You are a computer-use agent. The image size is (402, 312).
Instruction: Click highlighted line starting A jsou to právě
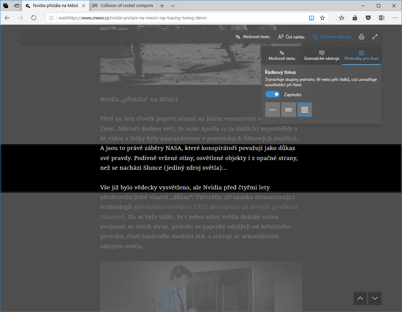pyautogui.click(x=198, y=148)
